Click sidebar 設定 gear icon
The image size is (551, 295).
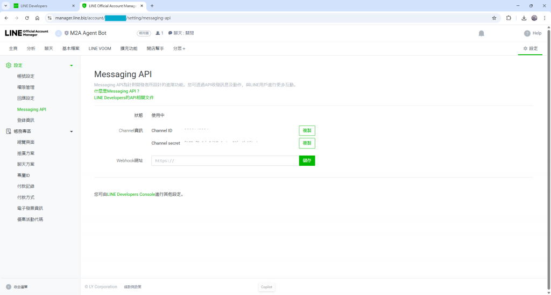pos(9,65)
